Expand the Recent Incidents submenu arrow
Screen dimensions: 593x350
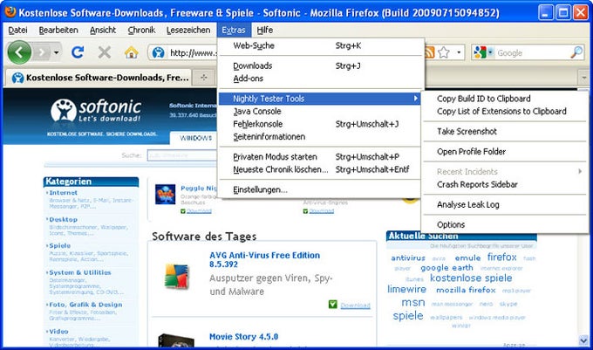(x=580, y=171)
